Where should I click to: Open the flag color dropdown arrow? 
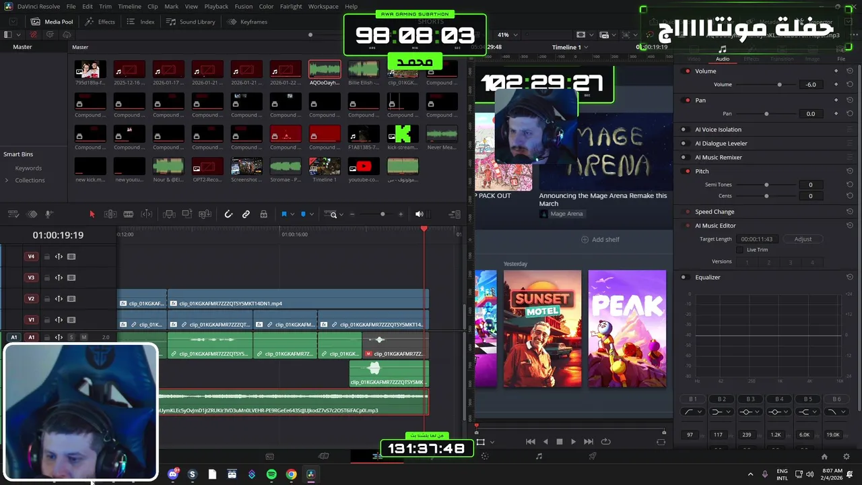292,214
